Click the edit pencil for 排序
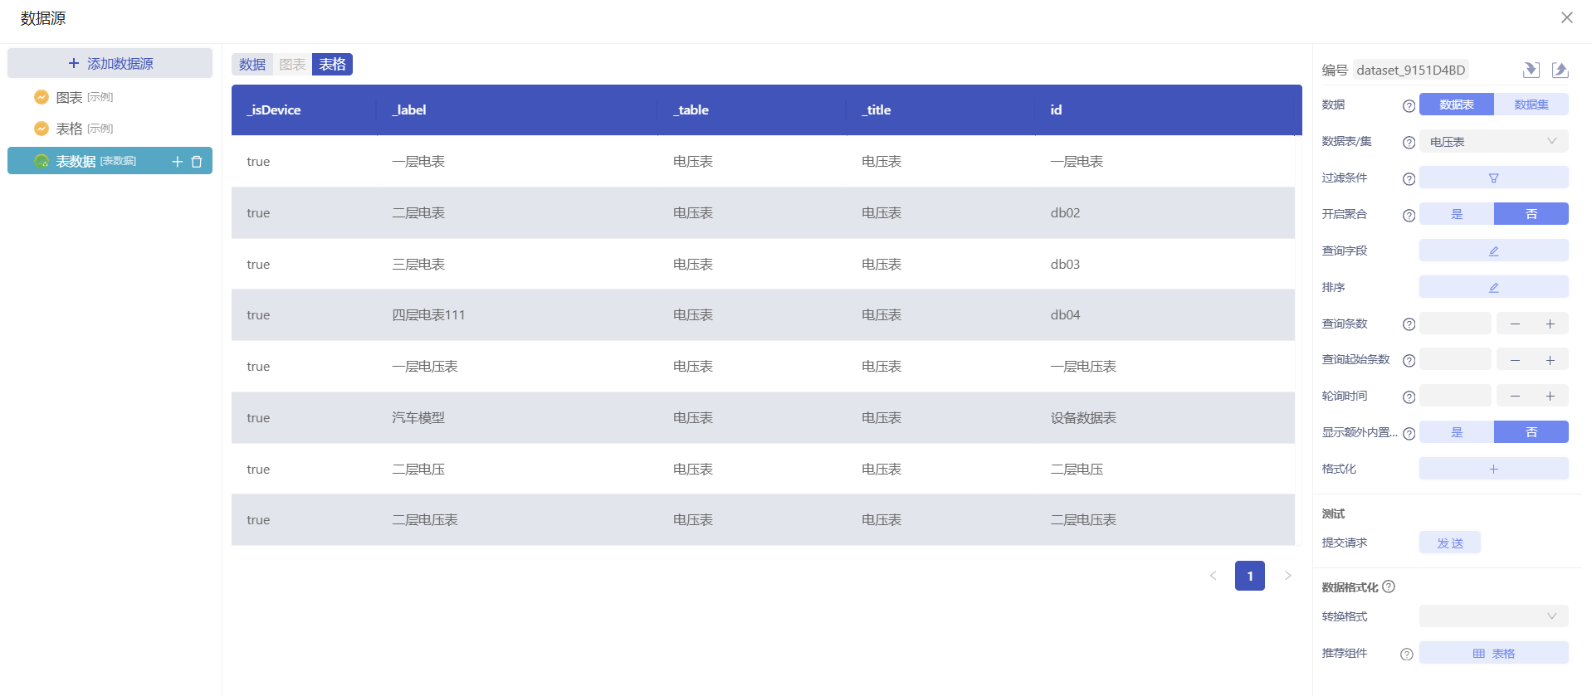Image resolution: width=1592 pixels, height=696 pixels. [1493, 287]
